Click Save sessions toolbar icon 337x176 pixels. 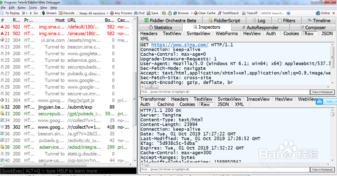pyautogui.click(x=152, y=13)
